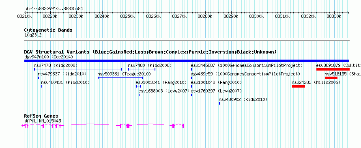This screenshot has height=148, width=361.
Task: Click the esv1003241 small blue span
Action: click(x=138, y=86)
